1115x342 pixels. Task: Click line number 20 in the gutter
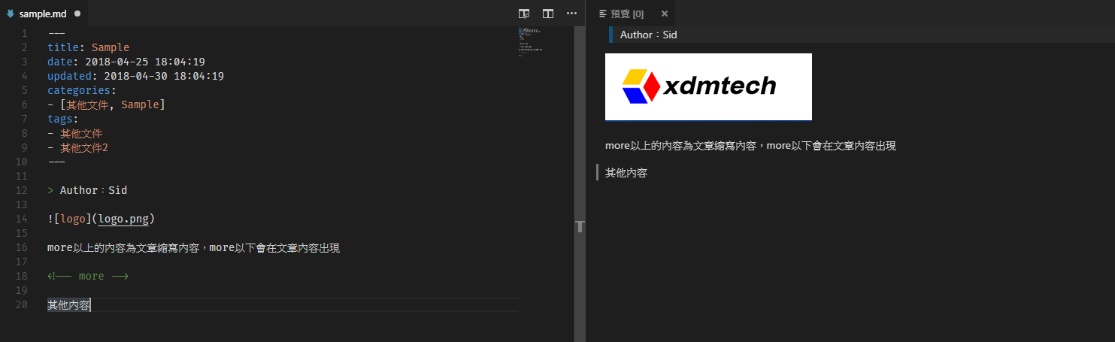21,304
